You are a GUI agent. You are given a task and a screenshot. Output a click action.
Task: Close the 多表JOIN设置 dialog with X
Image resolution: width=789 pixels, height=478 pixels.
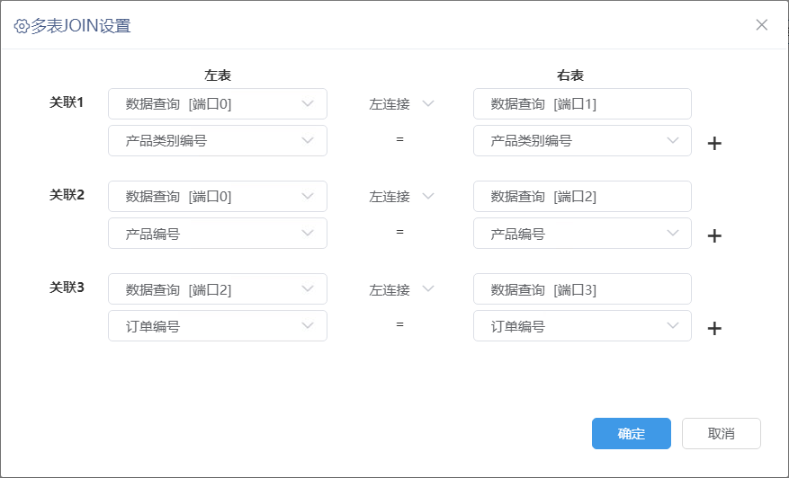[761, 24]
